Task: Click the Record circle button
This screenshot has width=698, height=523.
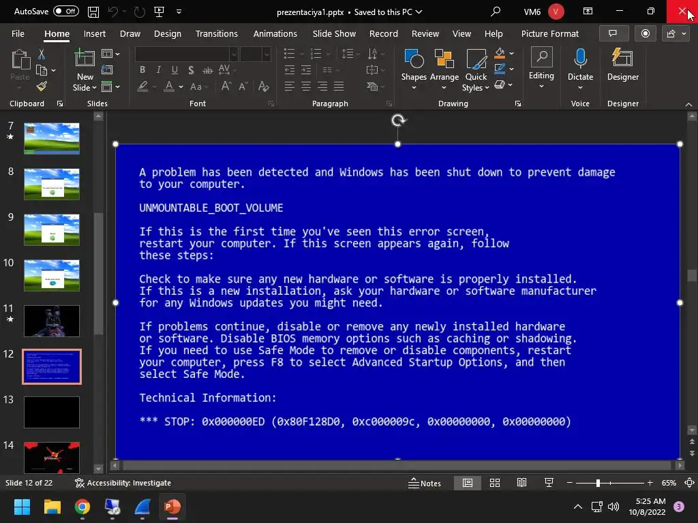Action: coord(645,34)
